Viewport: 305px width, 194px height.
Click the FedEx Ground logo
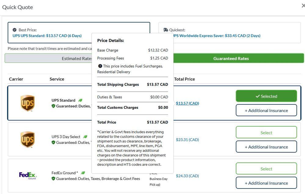28,176
